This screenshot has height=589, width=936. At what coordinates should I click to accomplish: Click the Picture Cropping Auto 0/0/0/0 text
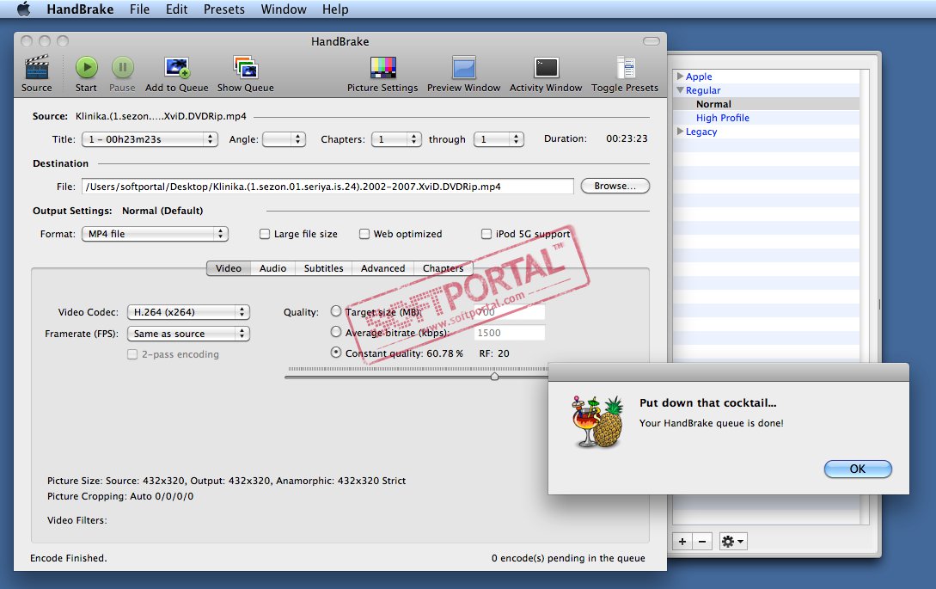pos(120,496)
